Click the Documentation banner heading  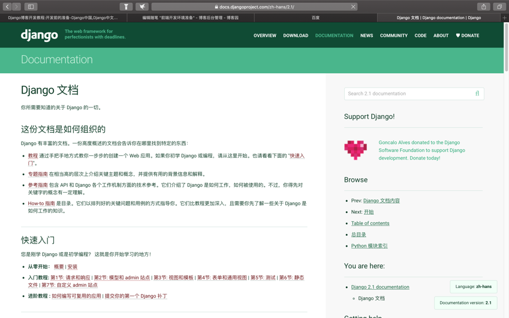57,59
